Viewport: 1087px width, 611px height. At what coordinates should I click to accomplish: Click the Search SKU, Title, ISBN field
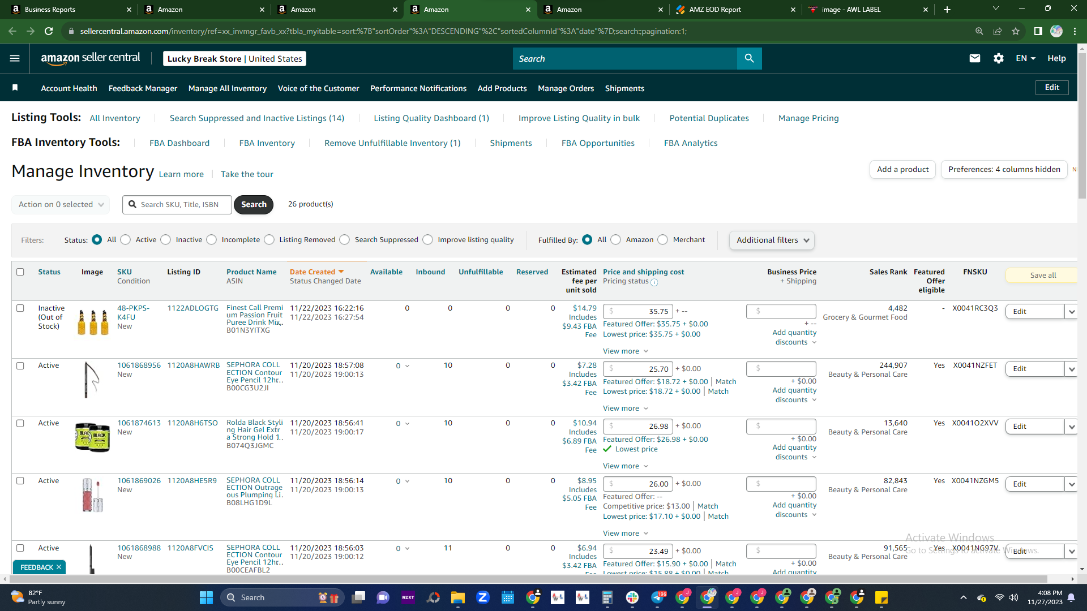pyautogui.click(x=177, y=204)
